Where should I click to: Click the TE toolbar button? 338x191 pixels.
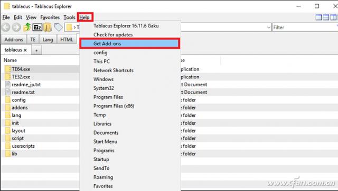tap(33, 39)
